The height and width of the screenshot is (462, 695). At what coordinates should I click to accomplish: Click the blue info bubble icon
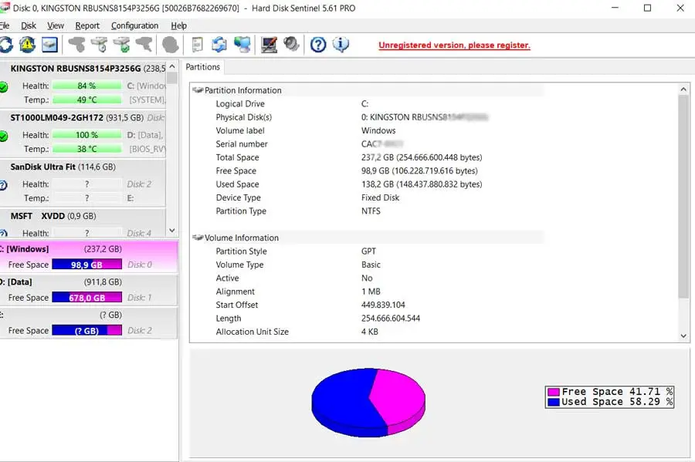[341, 44]
